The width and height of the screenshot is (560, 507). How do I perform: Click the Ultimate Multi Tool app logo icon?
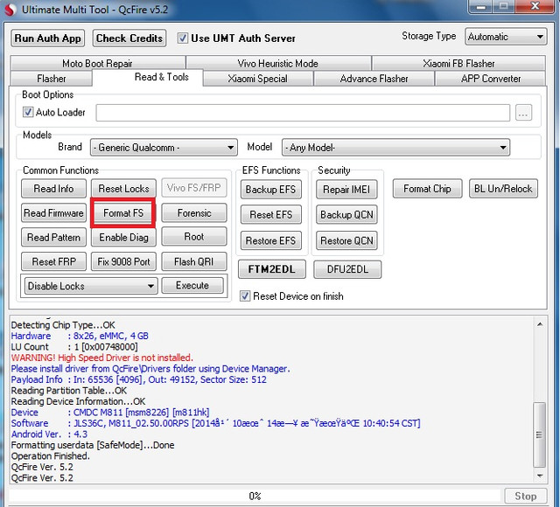point(10,10)
